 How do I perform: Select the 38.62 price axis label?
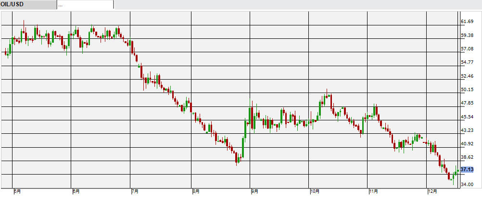tap(468, 157)
